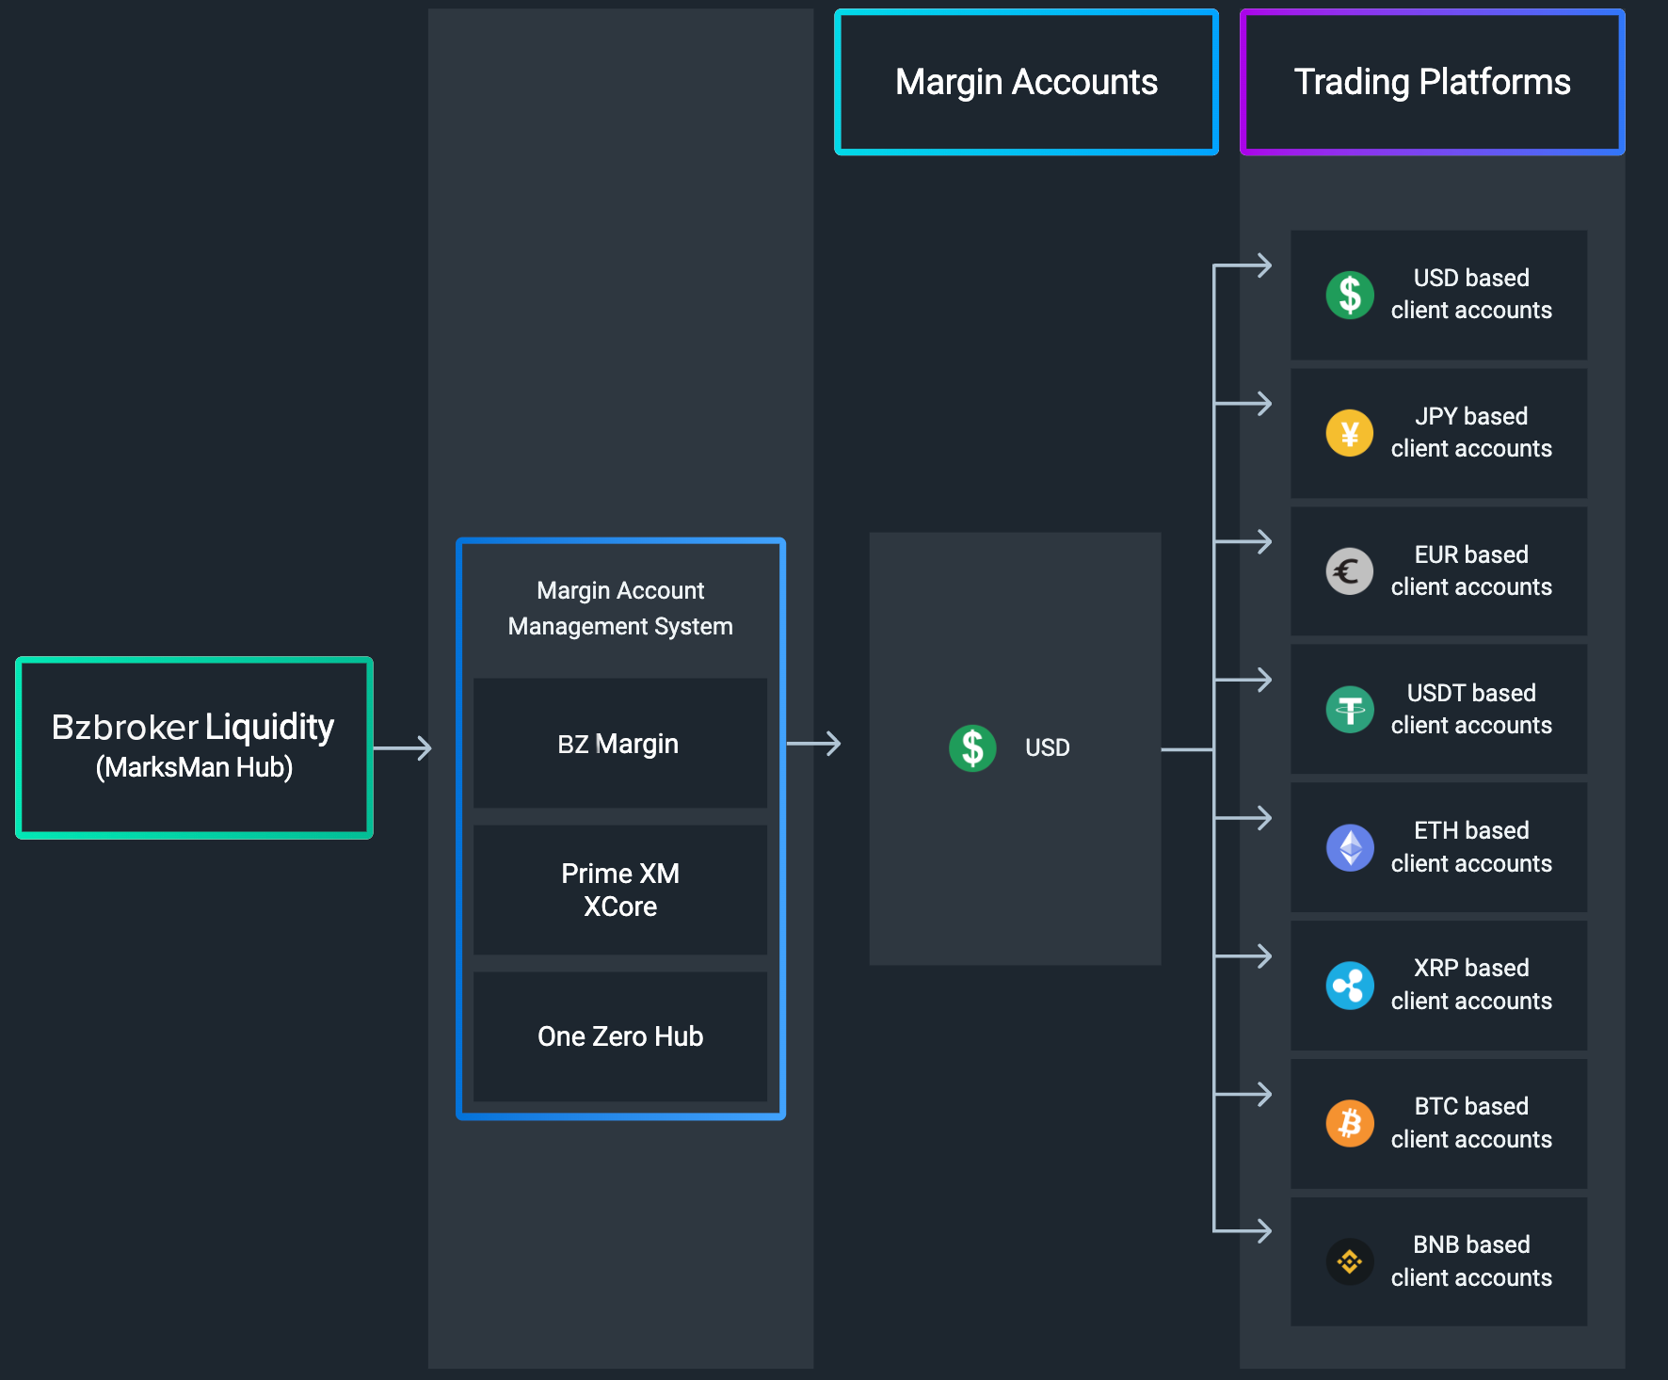Click the green dollar icon for USD client accounts
1668x1380 pixels.
click(x=1350, y=295)
